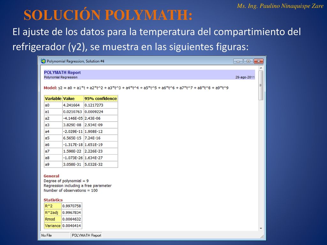Select the a6 value -1.317E-18

[73, 145]
